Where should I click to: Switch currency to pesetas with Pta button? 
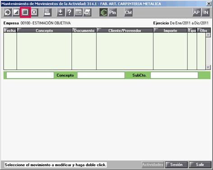[x=112, y=12]
